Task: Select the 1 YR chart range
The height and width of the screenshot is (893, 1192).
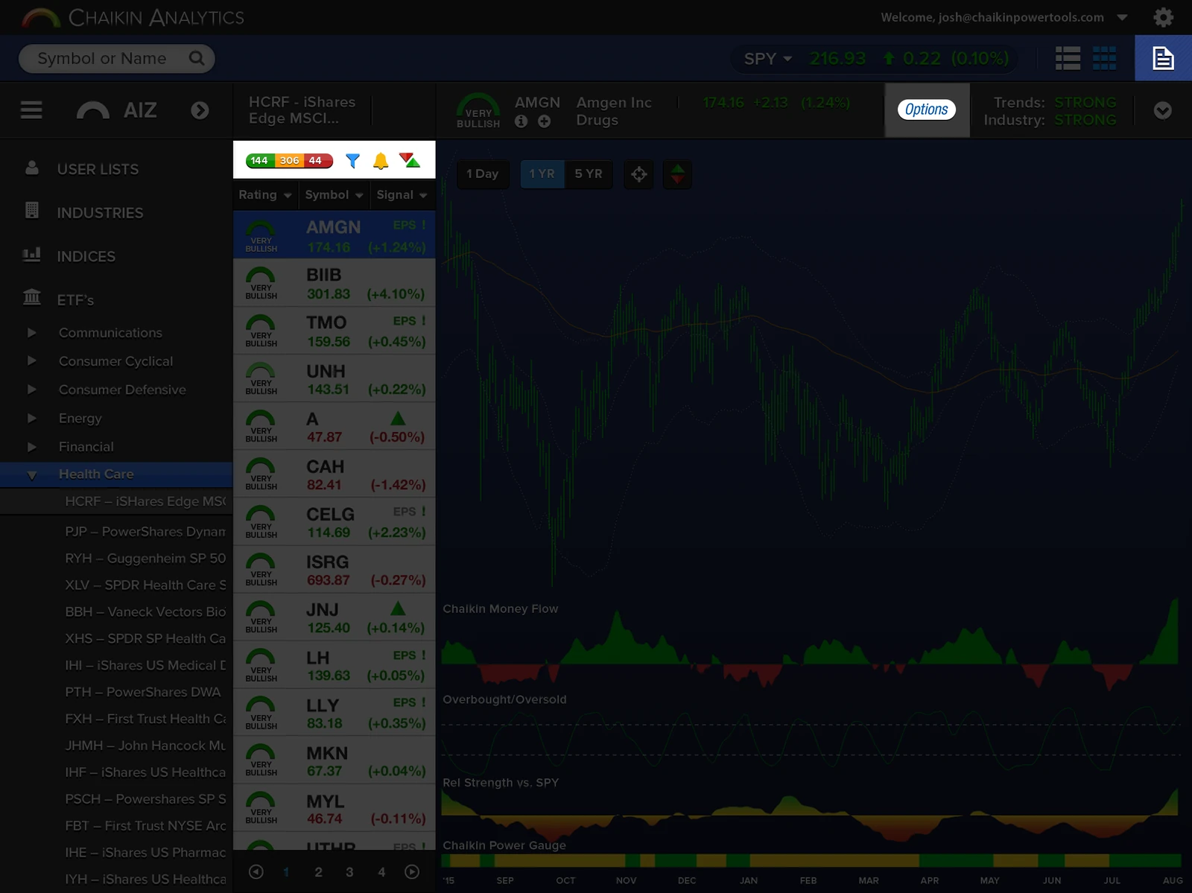Action: 542,174
